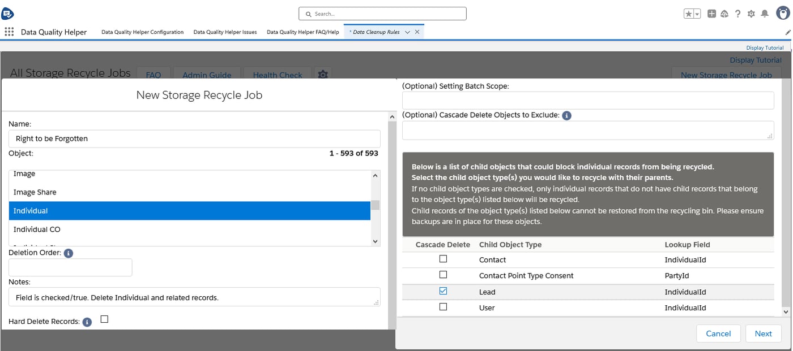
Task: Select Individual in the Object list
Action: click(190, 211)
